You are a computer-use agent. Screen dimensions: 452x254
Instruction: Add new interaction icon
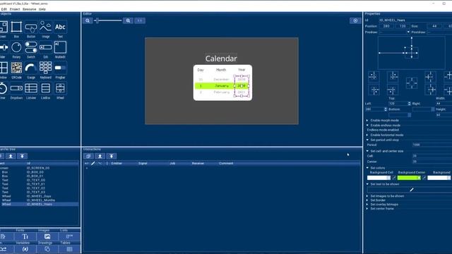click(x=88, y=156)
